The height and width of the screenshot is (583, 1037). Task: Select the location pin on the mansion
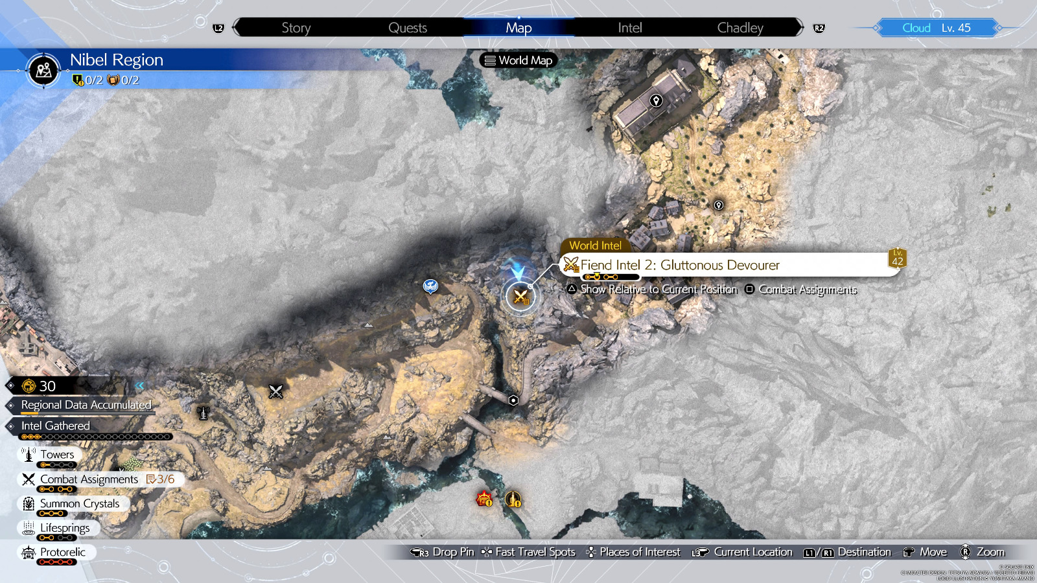(656, 100)
